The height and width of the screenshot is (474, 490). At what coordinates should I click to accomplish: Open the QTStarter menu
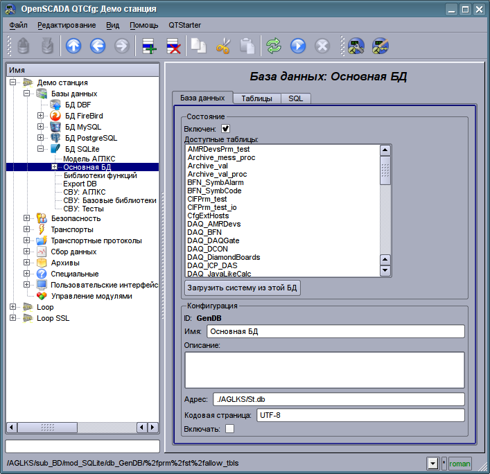click(x=184, y=25)
